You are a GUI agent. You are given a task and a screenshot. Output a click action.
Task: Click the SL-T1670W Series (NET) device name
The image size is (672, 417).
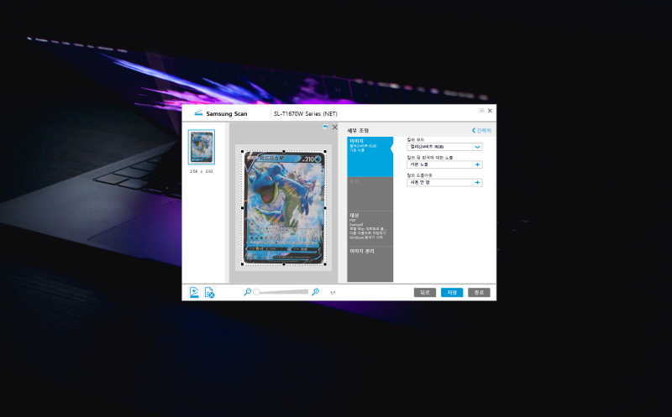(306, 114)
